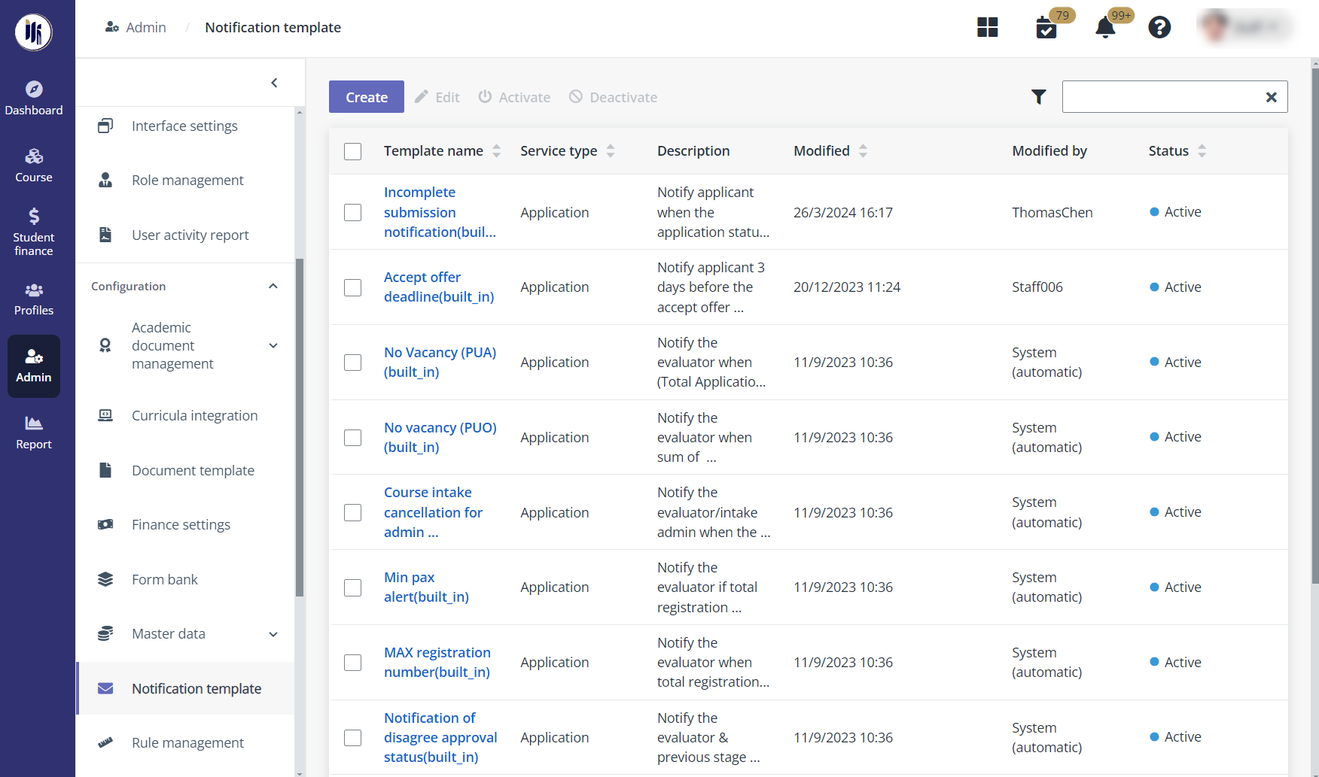This screenshot has height=777, width=1319.
Task: Open Form bank menu item
Action: 184,579
